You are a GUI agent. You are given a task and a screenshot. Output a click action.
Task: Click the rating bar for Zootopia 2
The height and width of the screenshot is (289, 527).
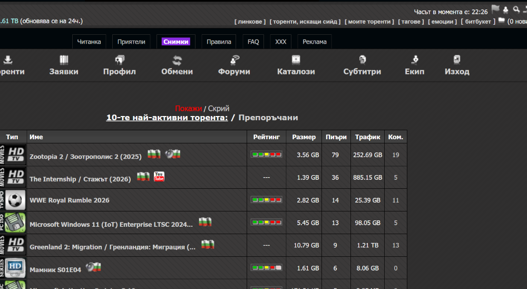coord(267,155)
